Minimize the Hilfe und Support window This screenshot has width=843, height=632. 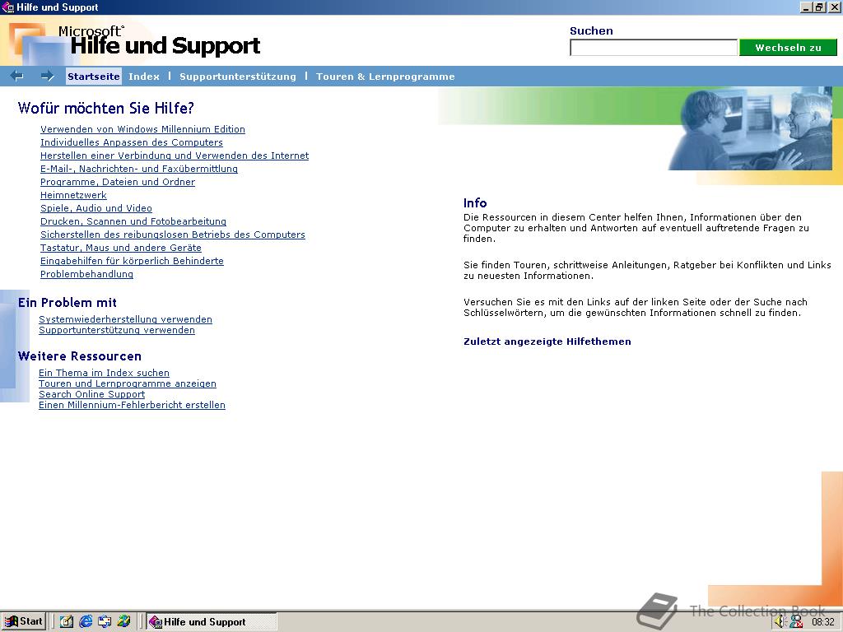coord(806,7)
